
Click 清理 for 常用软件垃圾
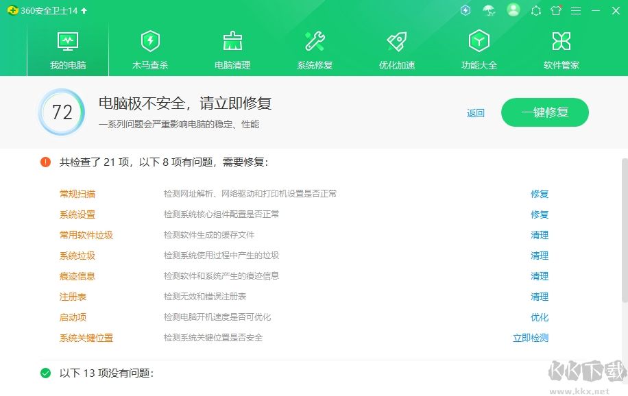pyautogui.click(x=539, y=235)
